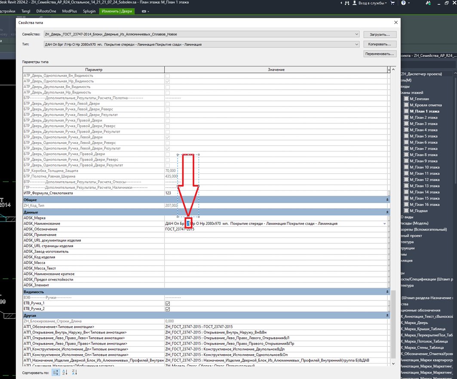Open the Help question mark icon
This screenshot has height=379, width=457.
(x=403, y=3)
